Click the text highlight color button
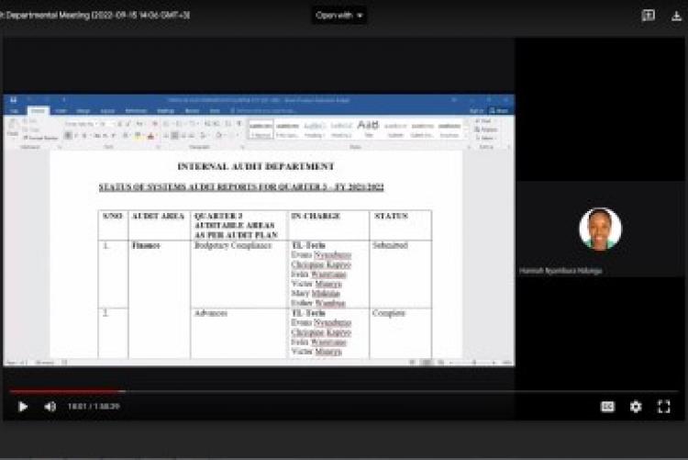The height and width of the screenshot is (460, 688). pyautogui.click(x=139, y=136)
